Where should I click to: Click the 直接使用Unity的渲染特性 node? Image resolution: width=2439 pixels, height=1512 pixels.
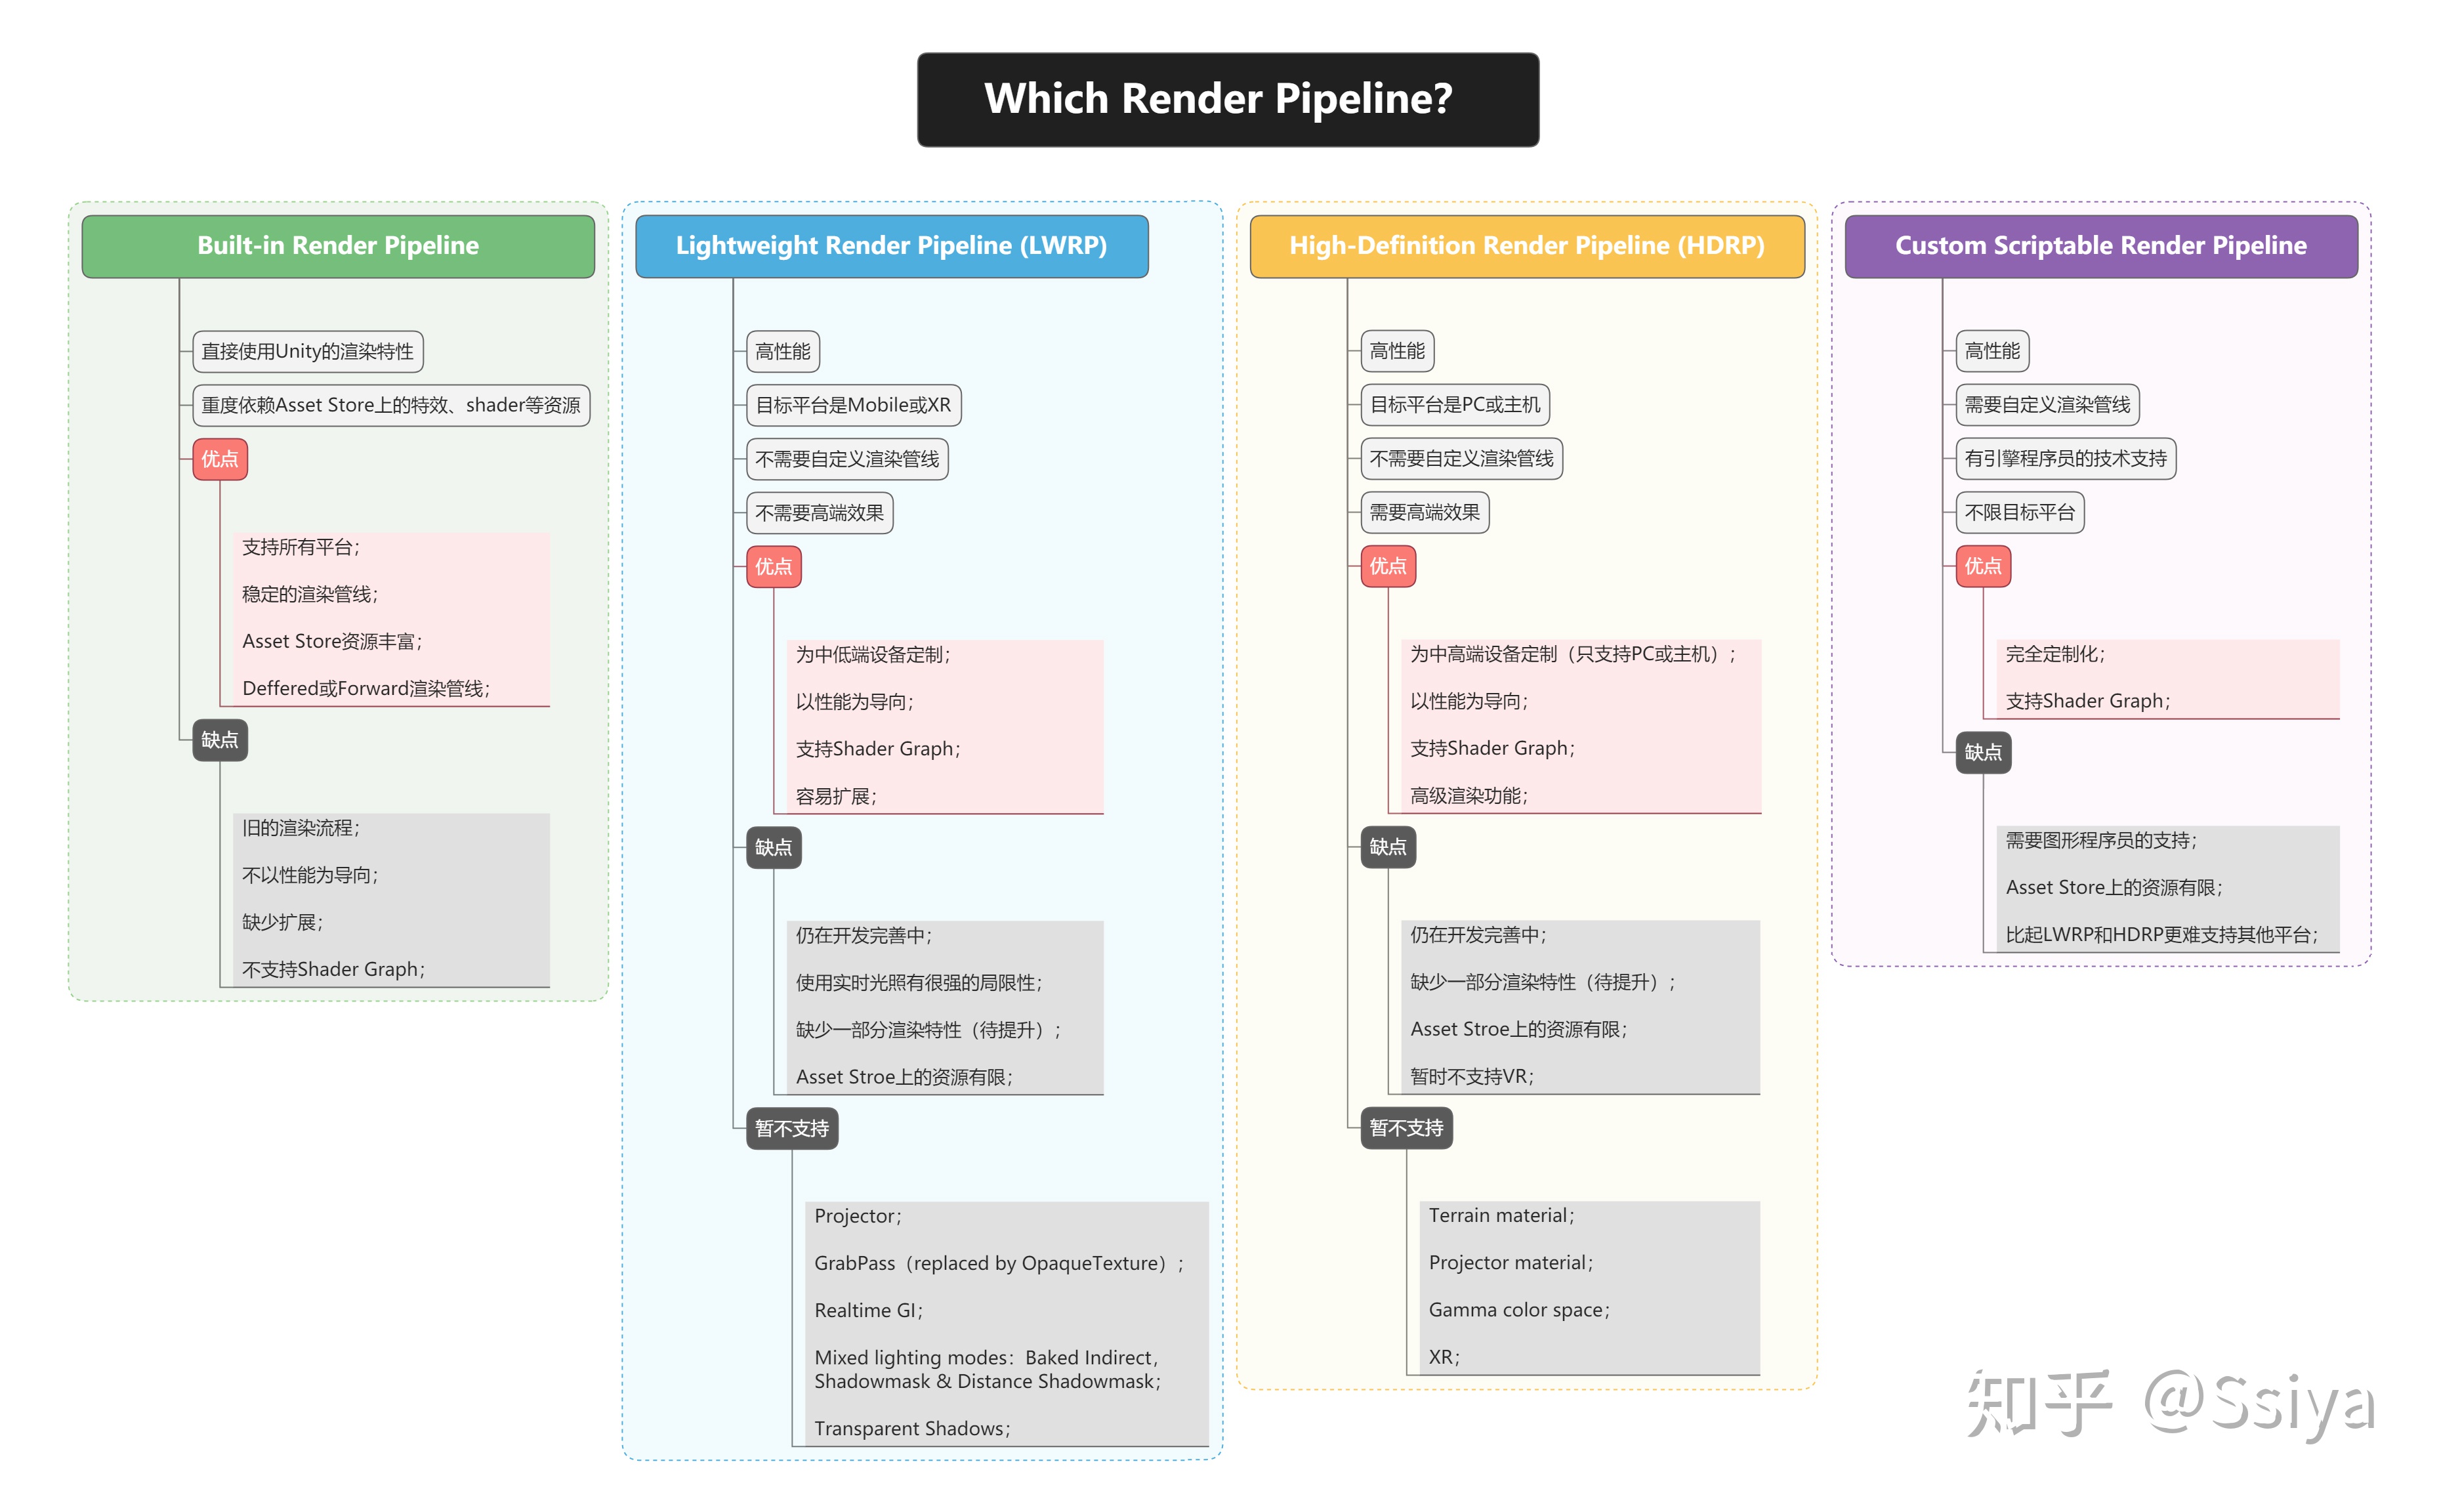tap(307, 351)
